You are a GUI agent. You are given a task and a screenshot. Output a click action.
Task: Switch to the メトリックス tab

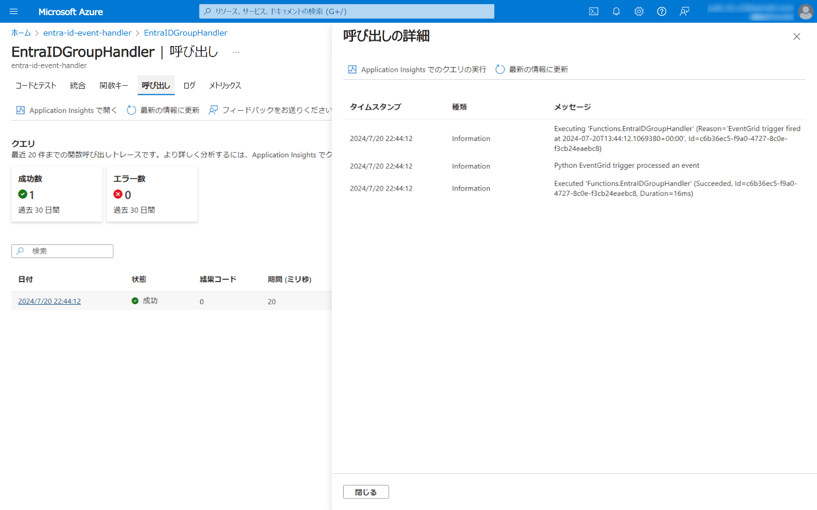[225, 85]
